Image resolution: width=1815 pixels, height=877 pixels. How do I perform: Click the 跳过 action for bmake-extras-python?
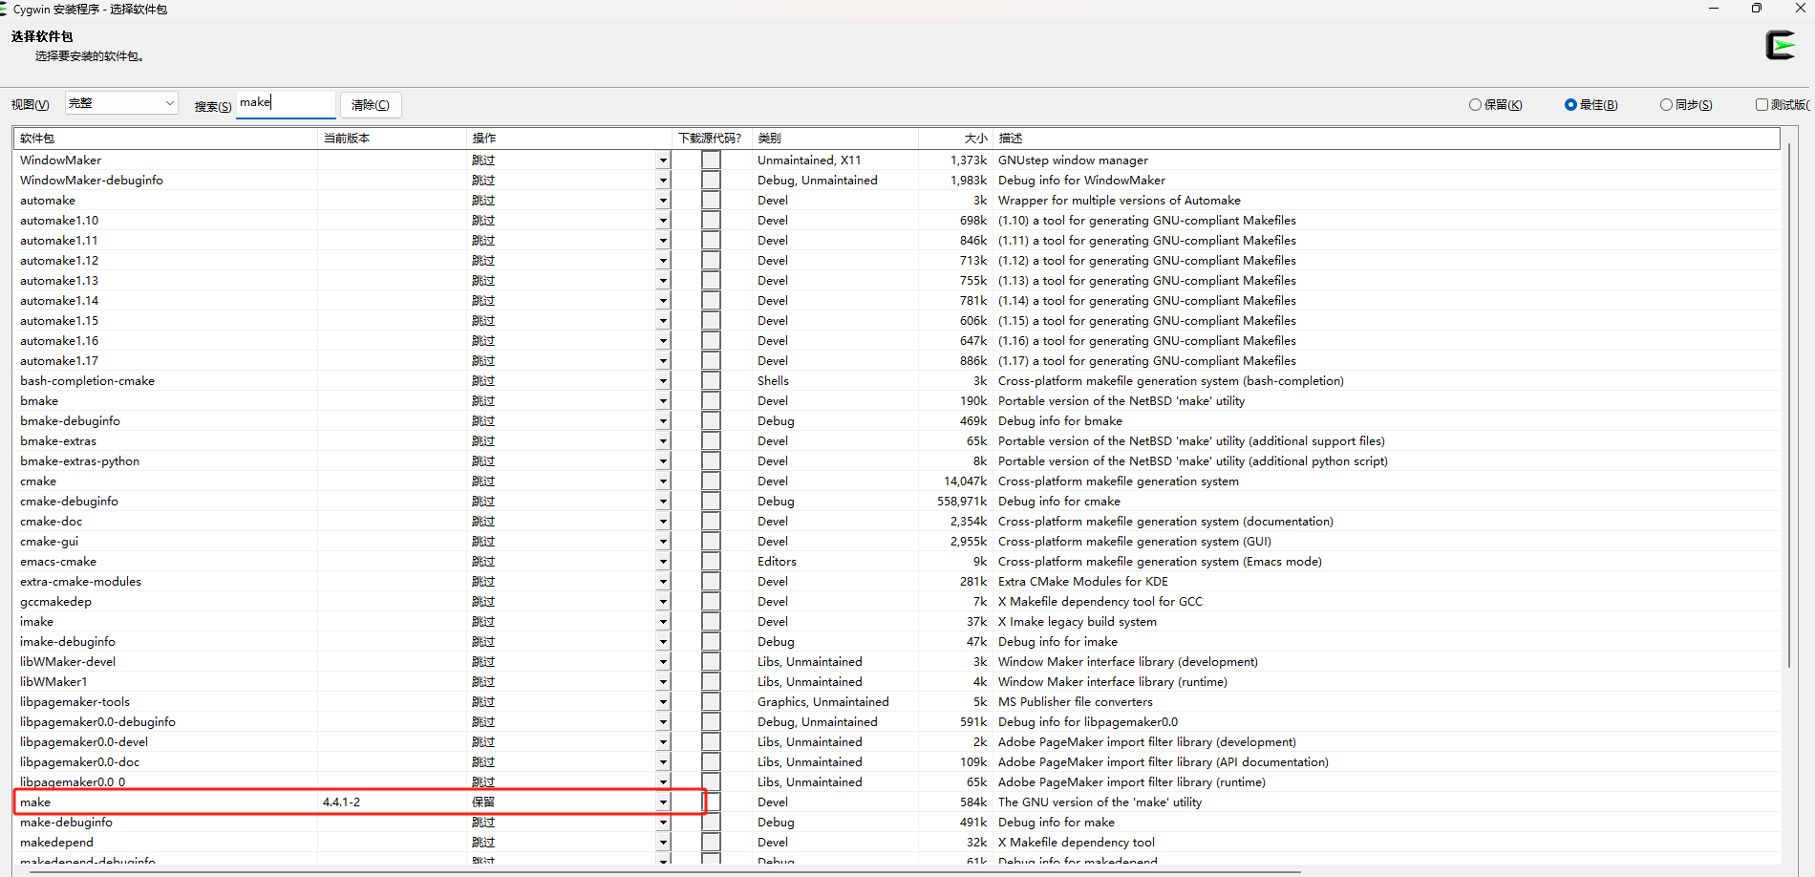point(483,460)
